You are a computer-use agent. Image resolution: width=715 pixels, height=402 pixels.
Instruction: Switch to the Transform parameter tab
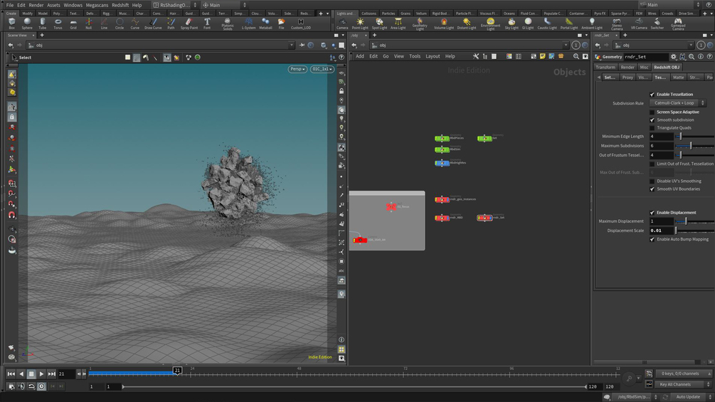point(605,67)
